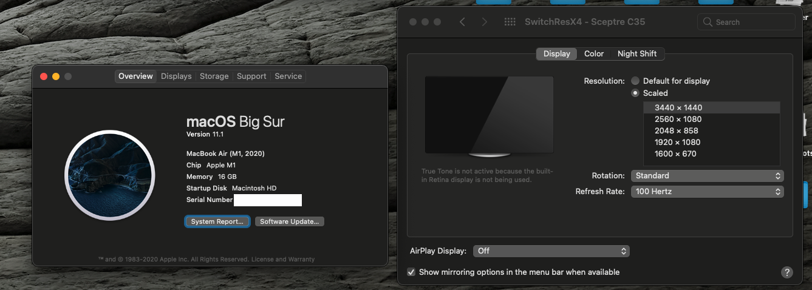This screenshot has width=812, height=290.
Task: Close the About This Mac window
Action: [43, 76]
